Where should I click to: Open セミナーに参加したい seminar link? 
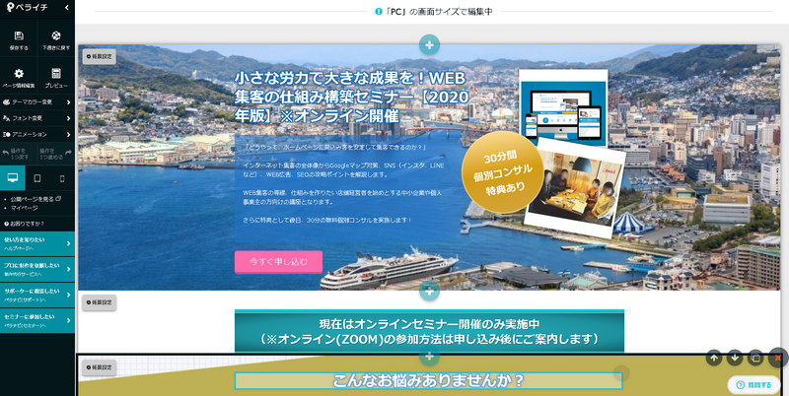click(x=37, y=321)
